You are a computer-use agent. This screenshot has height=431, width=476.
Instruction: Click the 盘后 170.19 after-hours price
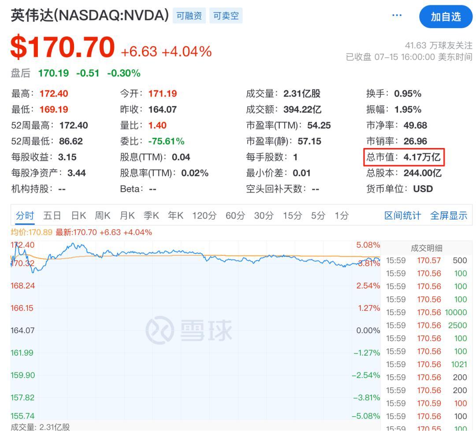[x=53, y=73]
